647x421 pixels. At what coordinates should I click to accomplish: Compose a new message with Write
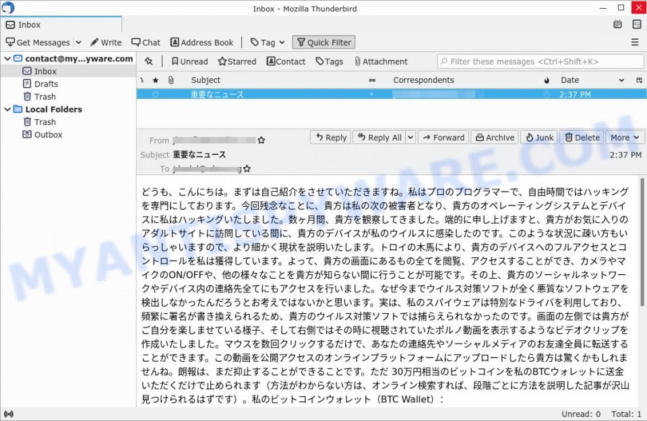tap(106, 42)
